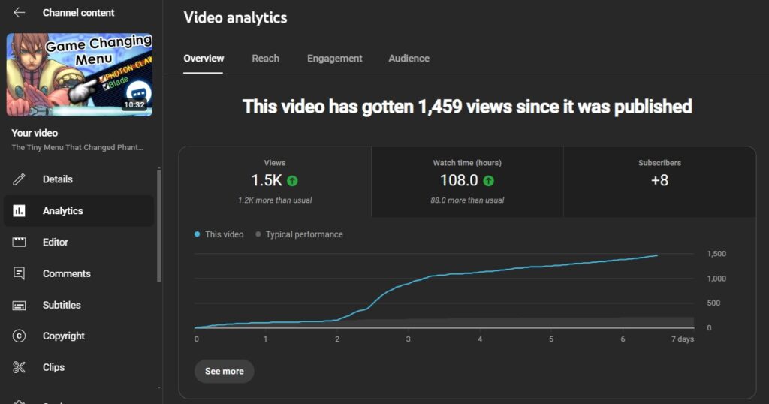Click the Copyright circle-c icon
The image size is (769, 404).
click(x=20, y=336)
